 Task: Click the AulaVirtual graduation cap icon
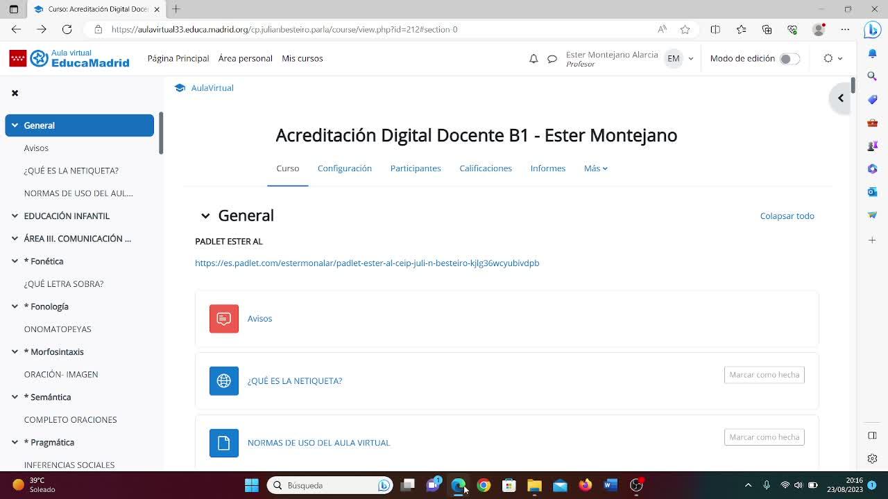point(180,88)
